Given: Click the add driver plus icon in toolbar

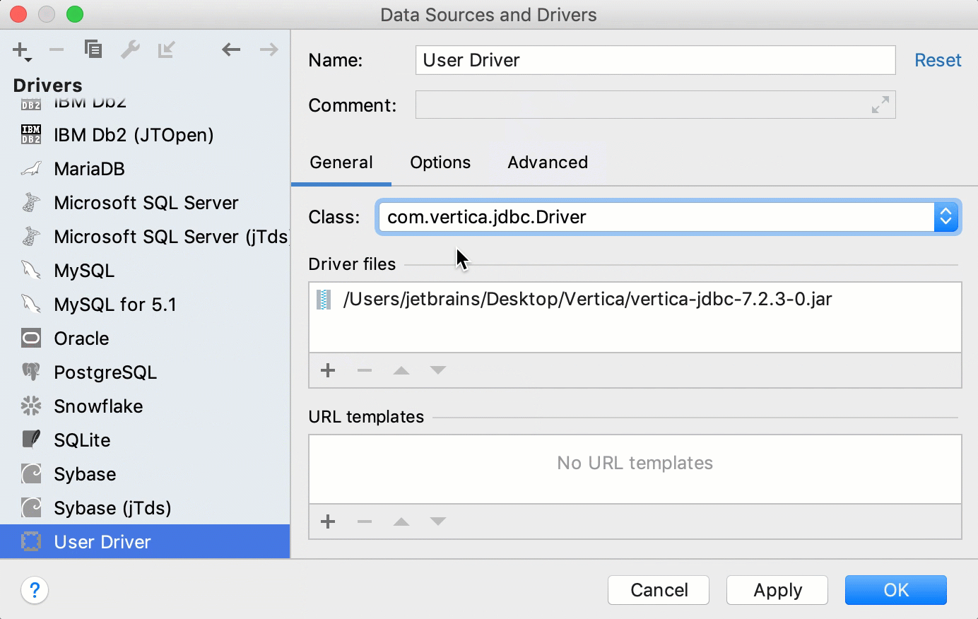Looking at the screenshot, I should (20, 49).
